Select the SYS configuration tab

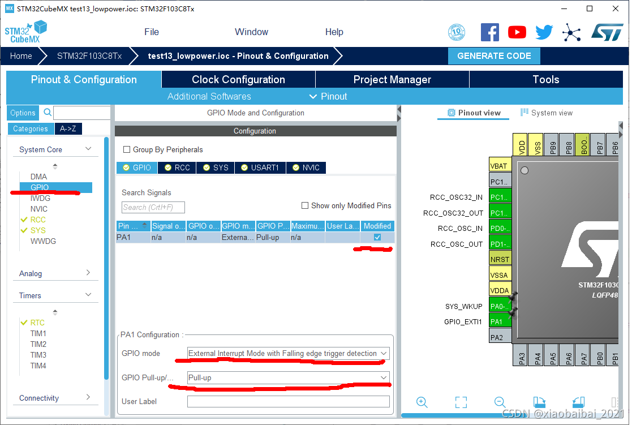pos(216,168)
